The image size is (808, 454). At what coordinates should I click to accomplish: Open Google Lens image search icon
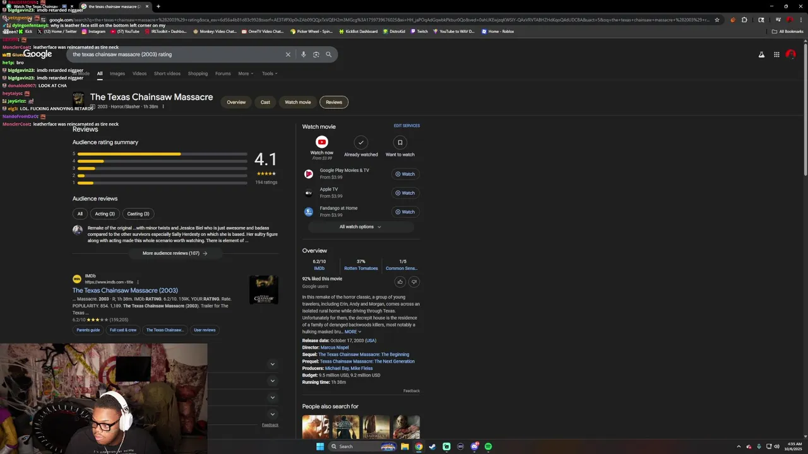[x=316, y=54]
